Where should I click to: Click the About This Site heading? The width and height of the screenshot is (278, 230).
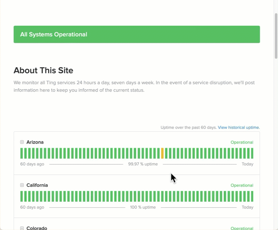click(43, 70)
